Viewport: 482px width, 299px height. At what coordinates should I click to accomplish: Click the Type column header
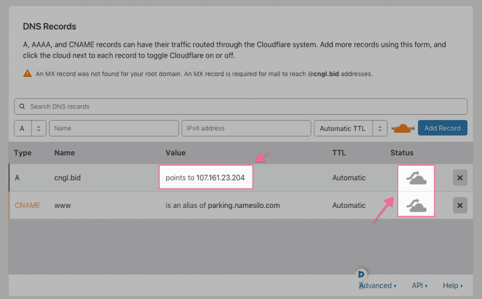point(23,153)
